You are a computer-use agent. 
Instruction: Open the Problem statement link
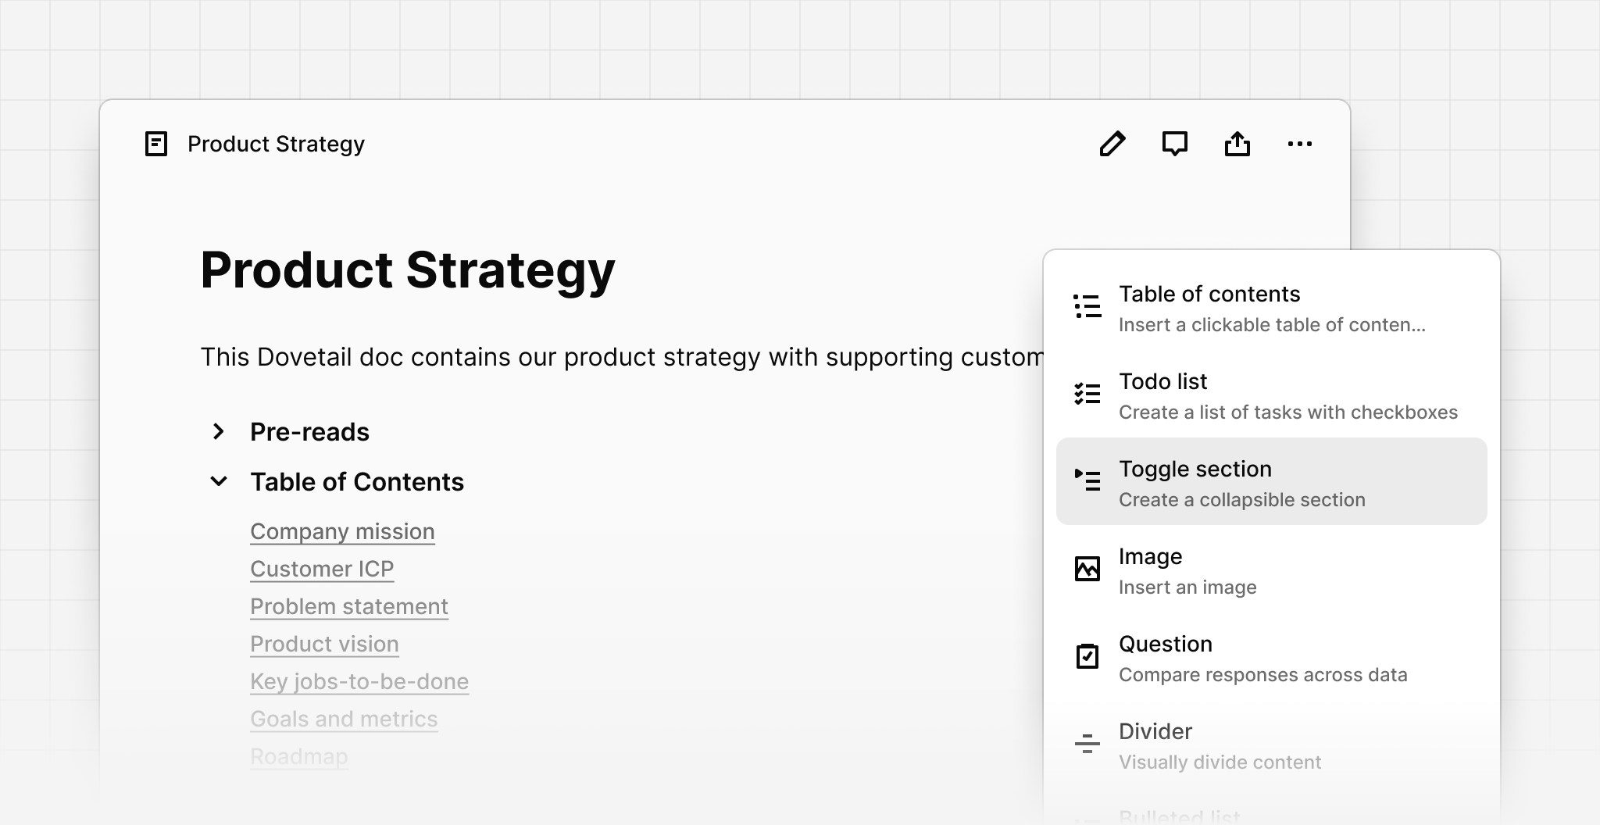click(x=349, y=606)
